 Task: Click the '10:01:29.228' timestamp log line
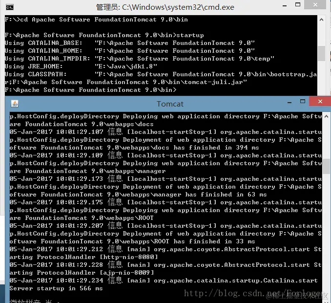point(165,265)
